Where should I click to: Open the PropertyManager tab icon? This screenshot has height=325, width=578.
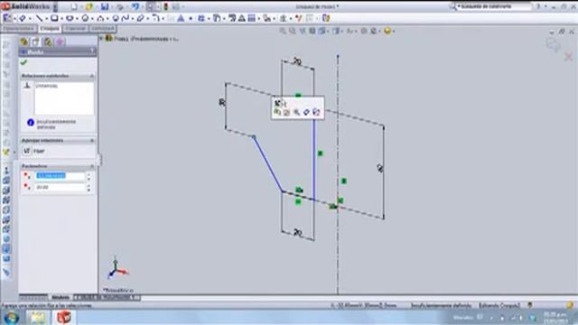pyautogui.click(x=36, y=42)
